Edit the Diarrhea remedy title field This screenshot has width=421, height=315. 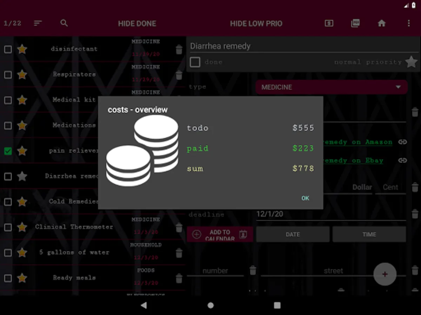[x=304, y=46]
